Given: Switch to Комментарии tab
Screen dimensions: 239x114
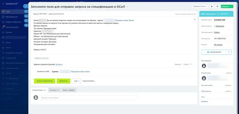Looking at the screenshot, I should [x=39, y=90].
